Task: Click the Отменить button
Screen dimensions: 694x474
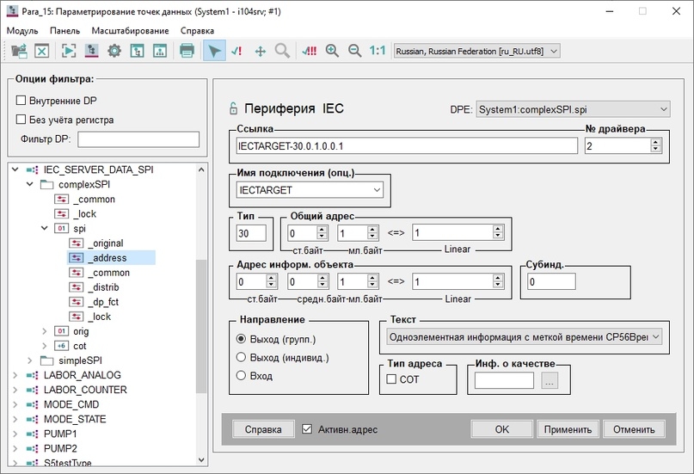Action: (x=634, y=429)
